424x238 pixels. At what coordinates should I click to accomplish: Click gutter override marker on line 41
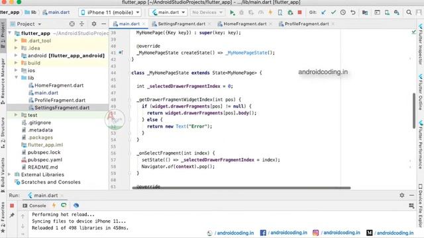coord(121,52)
